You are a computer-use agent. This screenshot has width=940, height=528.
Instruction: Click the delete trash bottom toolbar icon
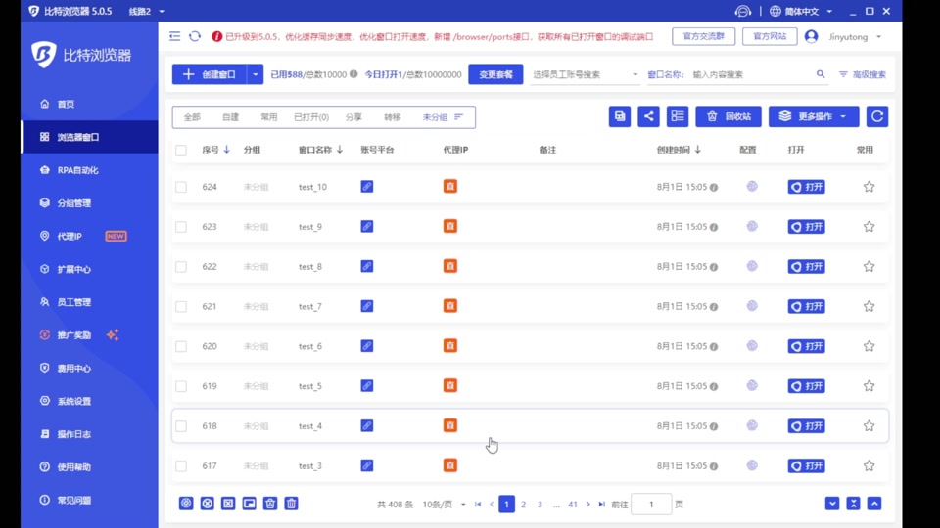(292, 504)
